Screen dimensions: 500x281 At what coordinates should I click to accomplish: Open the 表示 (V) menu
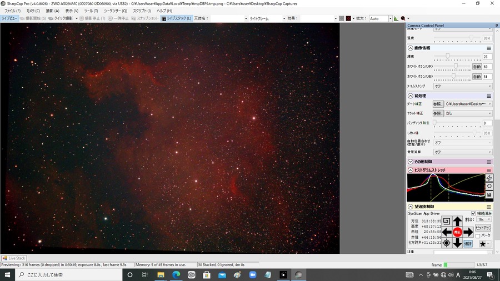72,11
